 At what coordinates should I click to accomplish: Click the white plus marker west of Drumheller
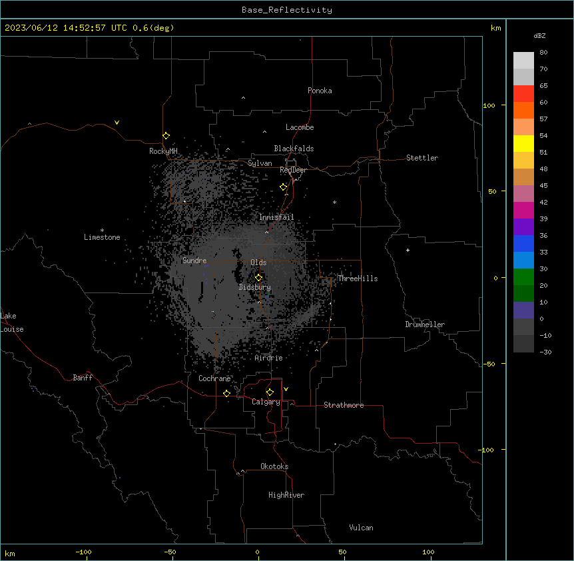408,250
